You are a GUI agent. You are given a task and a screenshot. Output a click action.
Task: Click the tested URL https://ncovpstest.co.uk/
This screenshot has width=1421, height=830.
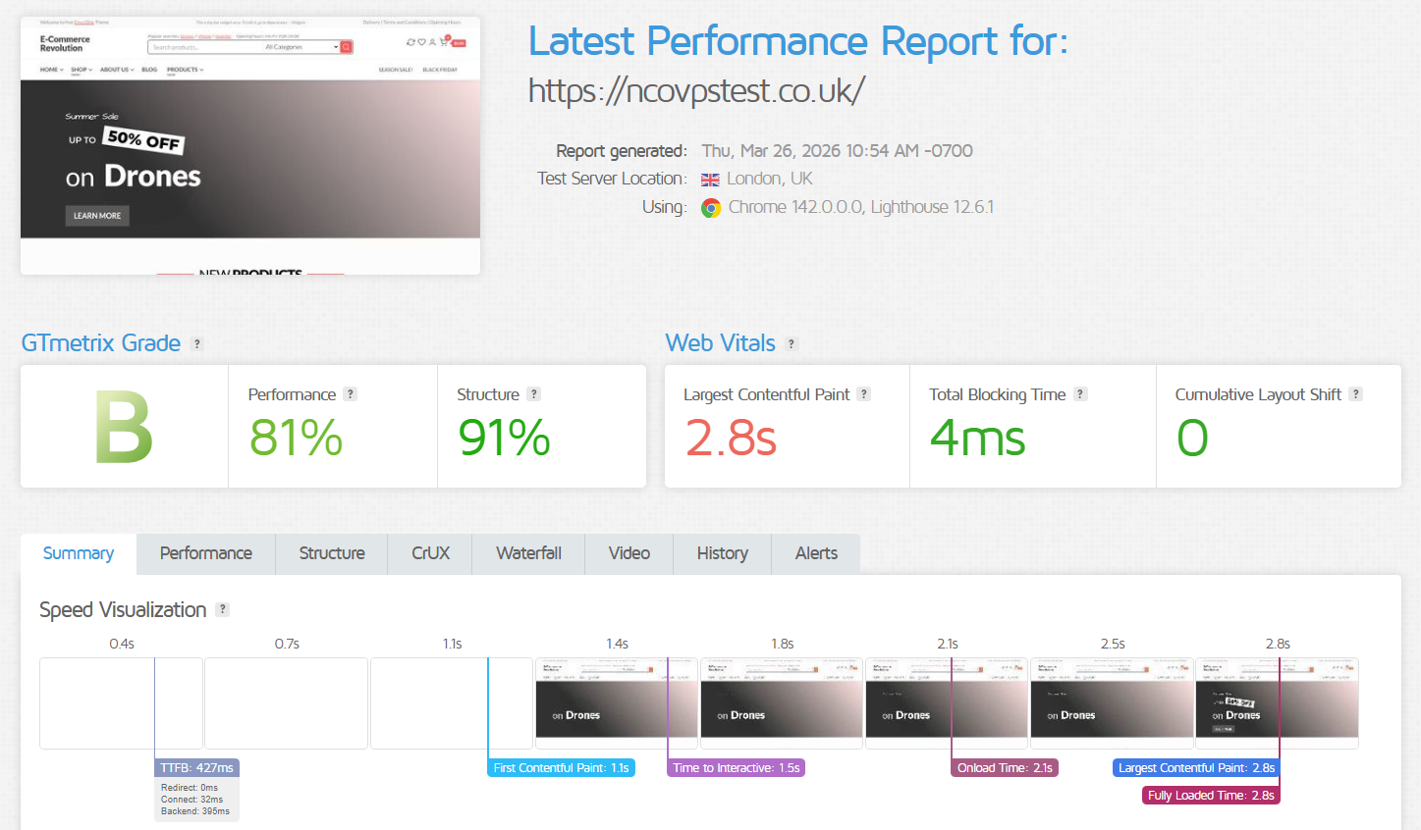coord(696,90)
